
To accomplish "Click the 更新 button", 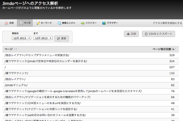I will pos(62,39).
